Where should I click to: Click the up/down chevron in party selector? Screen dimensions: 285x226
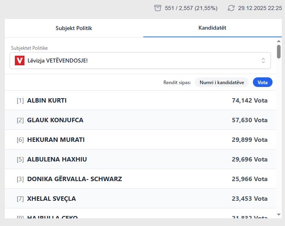(263, 61)
